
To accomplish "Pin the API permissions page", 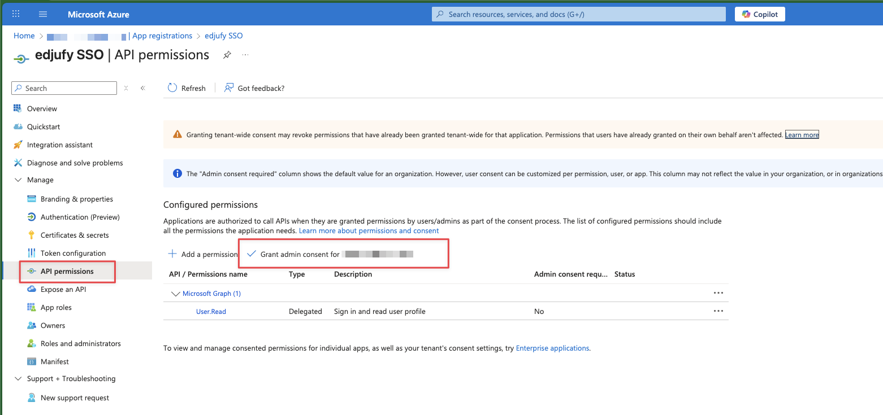I will [227, 55].
